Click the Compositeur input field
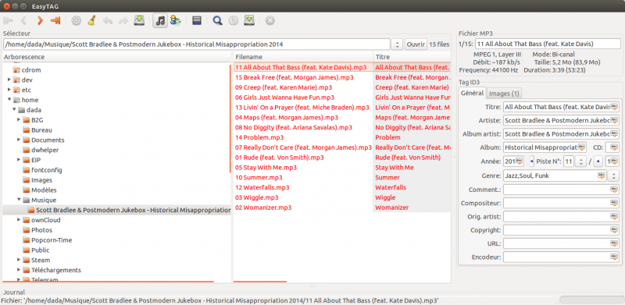This screenshot has width=625, height=305. [561, 203]
